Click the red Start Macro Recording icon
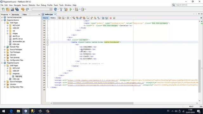203x114 pixels. click(x=111, y=18)
